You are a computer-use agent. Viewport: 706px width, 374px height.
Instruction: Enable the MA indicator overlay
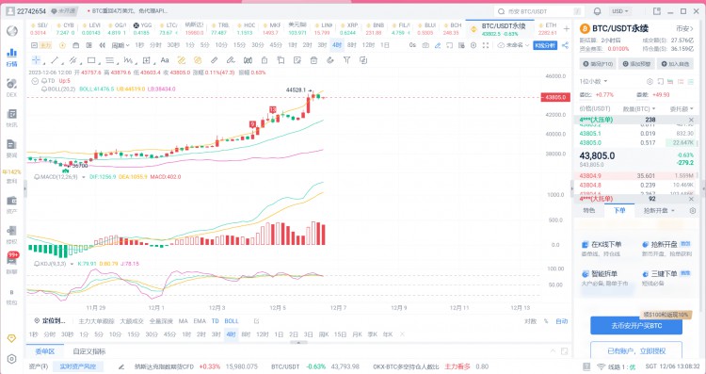(184, 321)
